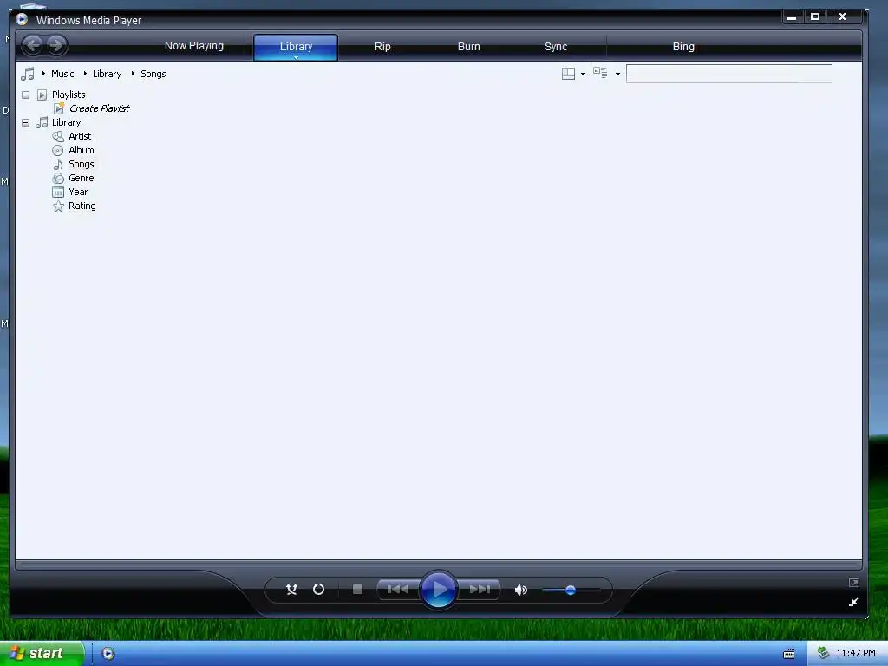Minimize the Windows Media Player window
The image size is (888, 666).
click(x=792, y=17)
